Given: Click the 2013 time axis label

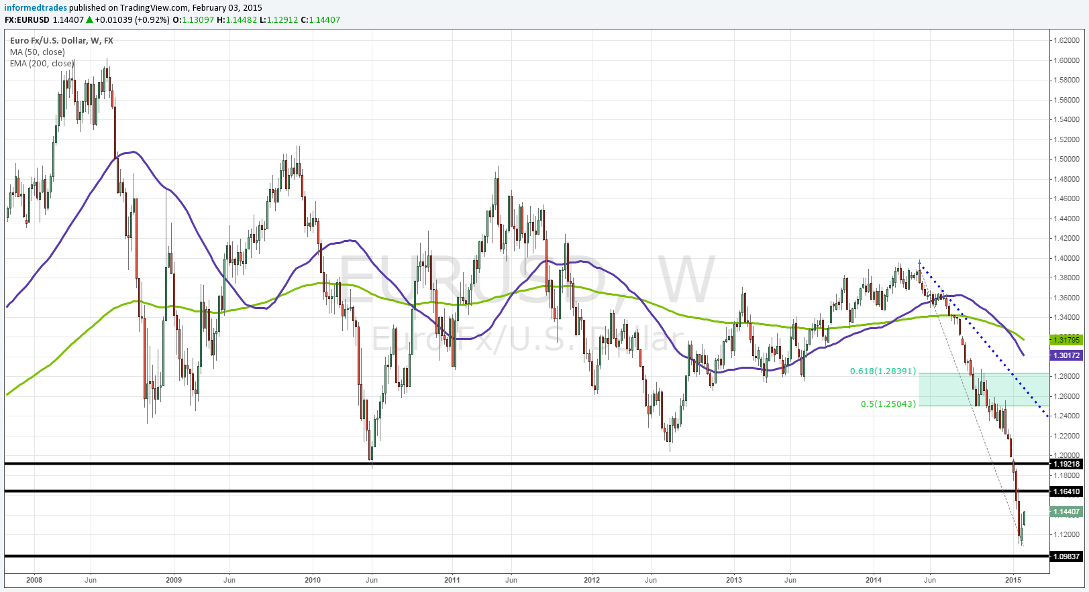Looking at the screenshot, I should point(735,580).
